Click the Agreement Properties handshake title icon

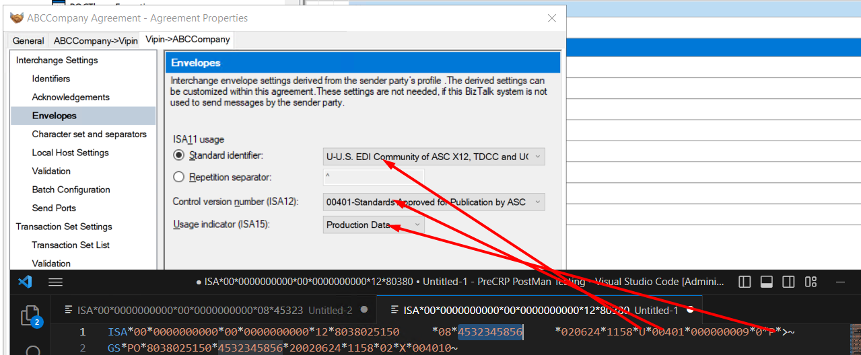point(16,18)
